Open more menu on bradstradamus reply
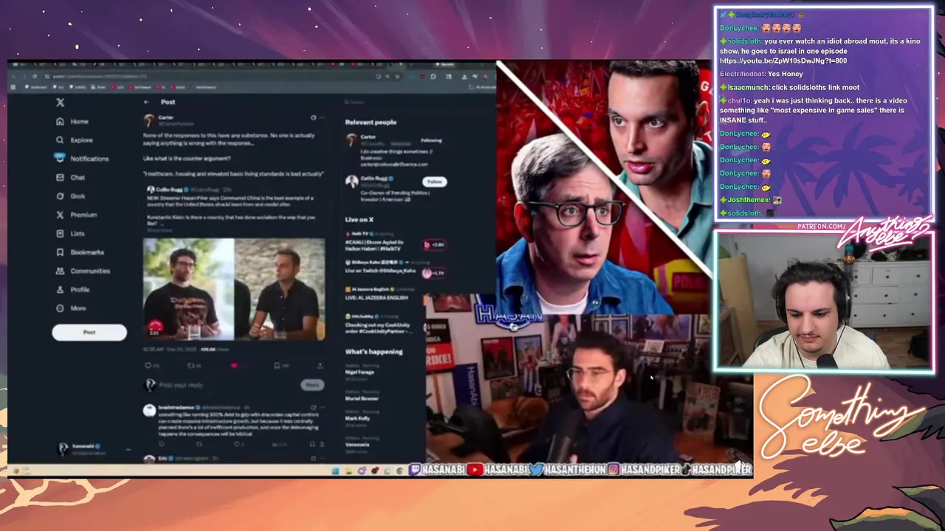 click(323, 407)
